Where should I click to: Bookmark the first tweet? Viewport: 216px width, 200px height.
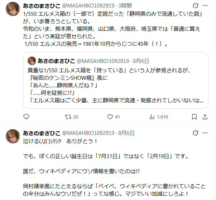pos(194,117)
